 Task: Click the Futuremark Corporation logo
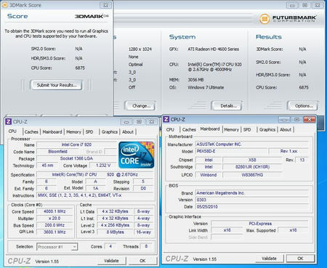(288, 19)
